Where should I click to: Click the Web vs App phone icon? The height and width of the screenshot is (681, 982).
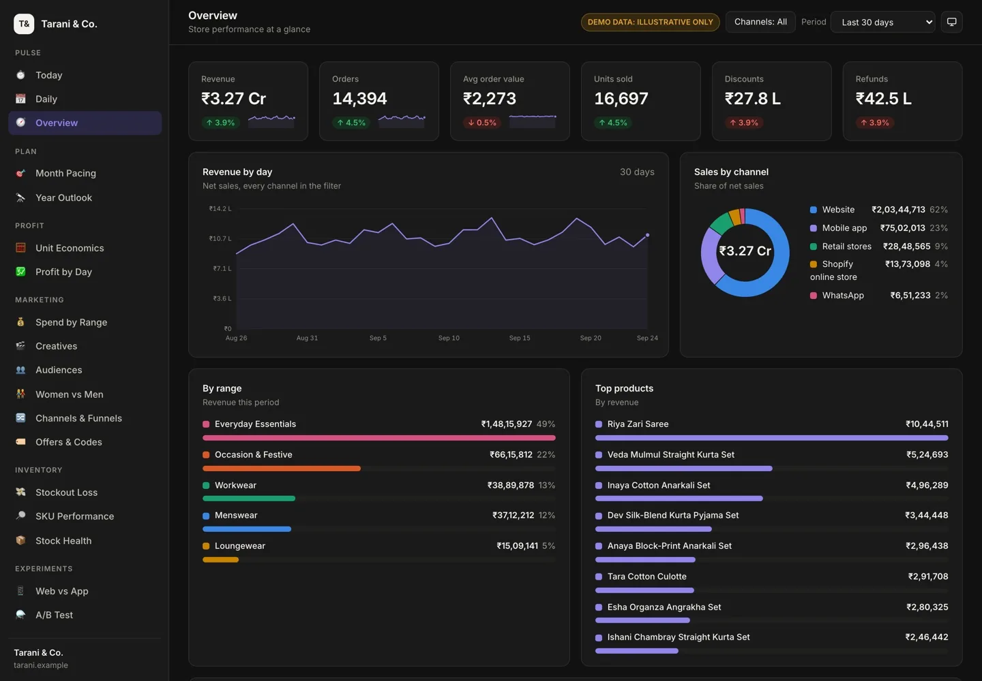click(x=20, y=591)
